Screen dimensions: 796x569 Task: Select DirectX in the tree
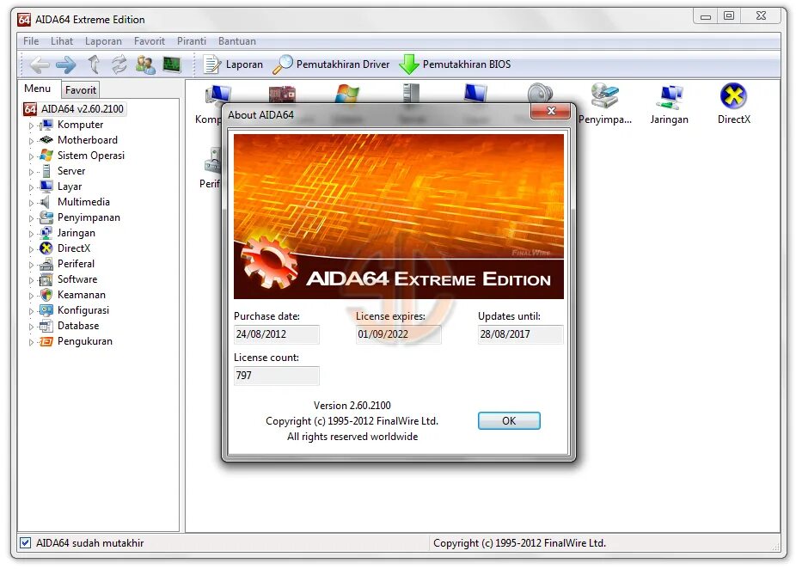pyautogui.click(x=74, y=248)
